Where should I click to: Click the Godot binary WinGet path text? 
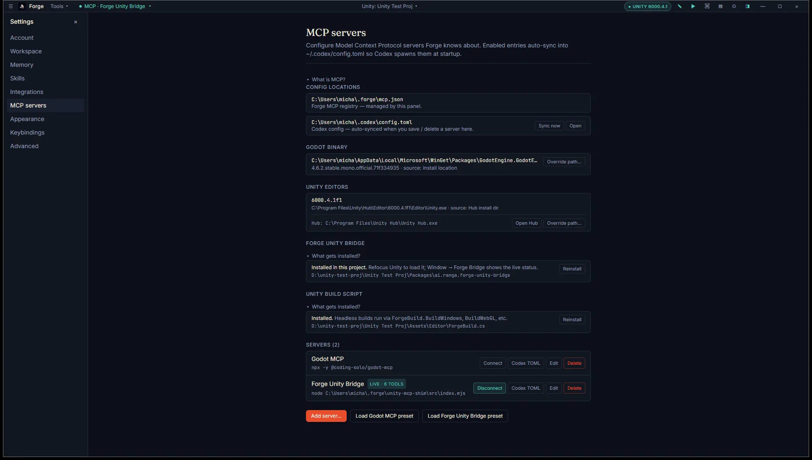pyautogui.click(x=424, y=160)
